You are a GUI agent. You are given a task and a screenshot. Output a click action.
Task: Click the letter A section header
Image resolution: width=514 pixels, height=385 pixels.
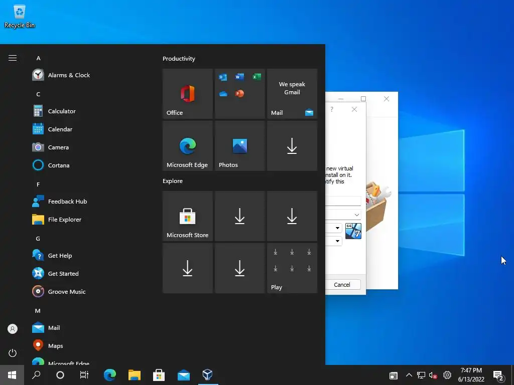coord(38,58)
